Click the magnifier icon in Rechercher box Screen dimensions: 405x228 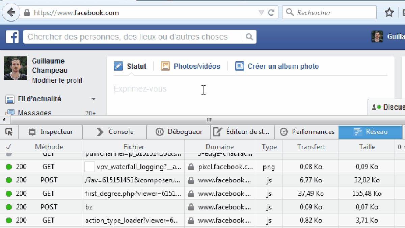(x=290, y=12)
